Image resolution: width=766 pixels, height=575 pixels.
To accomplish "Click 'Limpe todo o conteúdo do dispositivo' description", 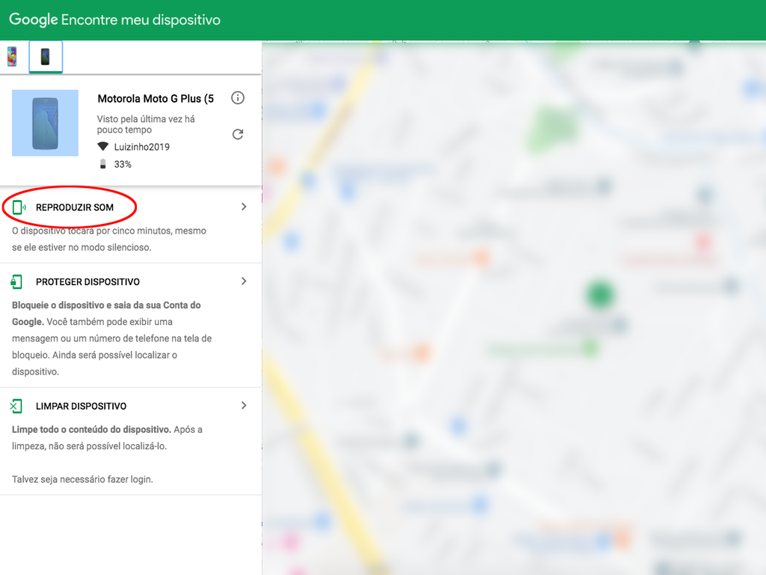I will pos(107,437).
